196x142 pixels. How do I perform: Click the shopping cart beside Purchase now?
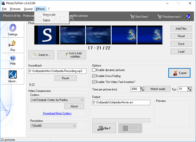(160, 16)
